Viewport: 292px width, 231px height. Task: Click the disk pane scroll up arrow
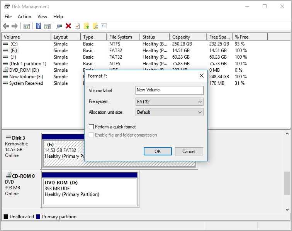point(287,133)
